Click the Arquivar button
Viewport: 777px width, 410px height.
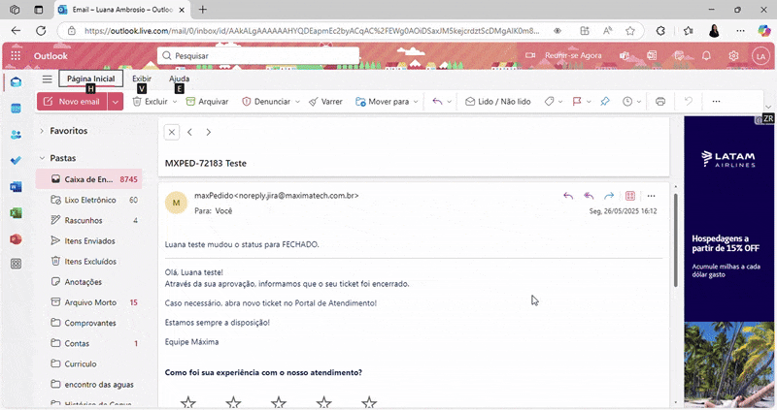pyautogui.click(x=207, y=101)
